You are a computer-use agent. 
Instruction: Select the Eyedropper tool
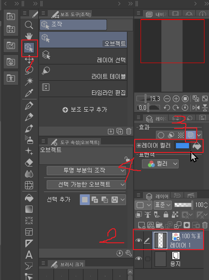coord(29,93)
